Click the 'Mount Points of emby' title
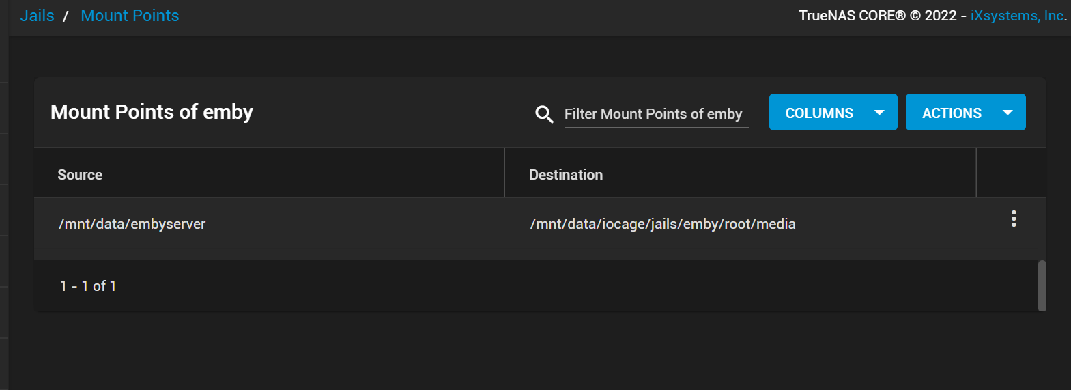Screen dimensions: 1071x390 pyautogui.click(x=152, y=112)
